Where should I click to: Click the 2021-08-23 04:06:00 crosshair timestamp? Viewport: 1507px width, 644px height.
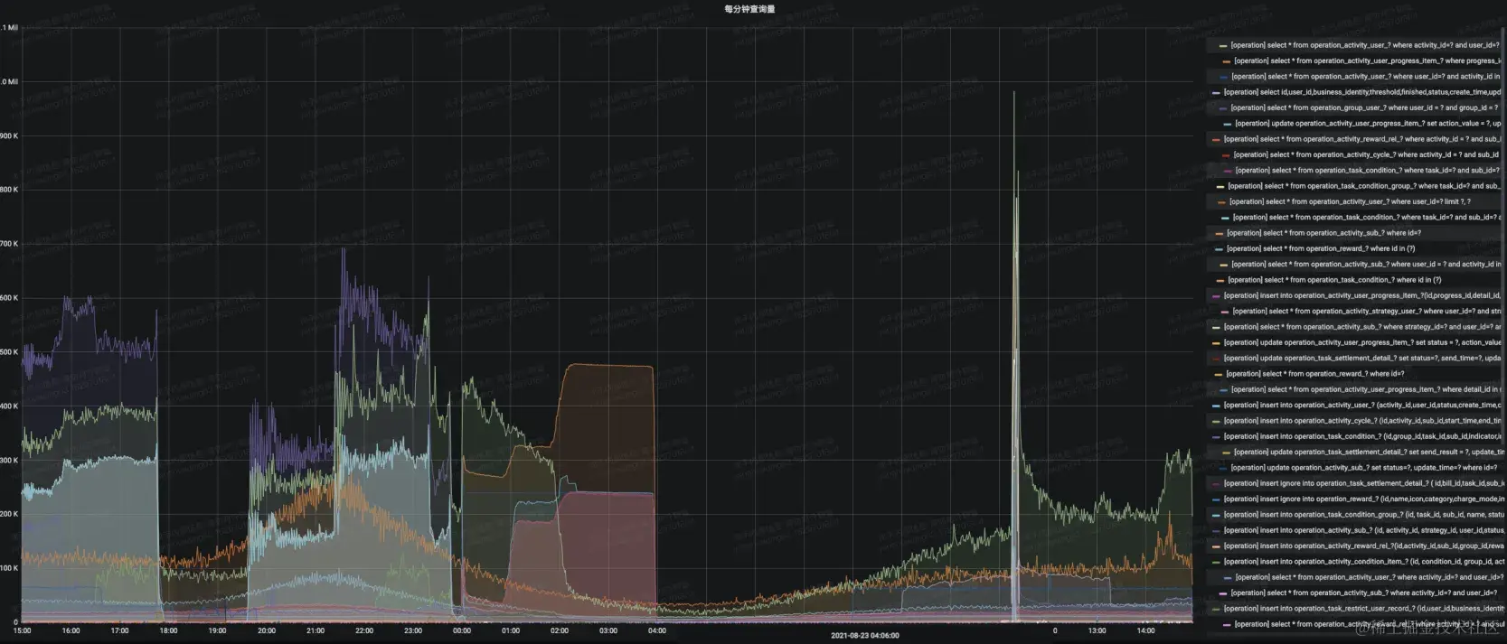pyautogui.click(x=865, y=635)
